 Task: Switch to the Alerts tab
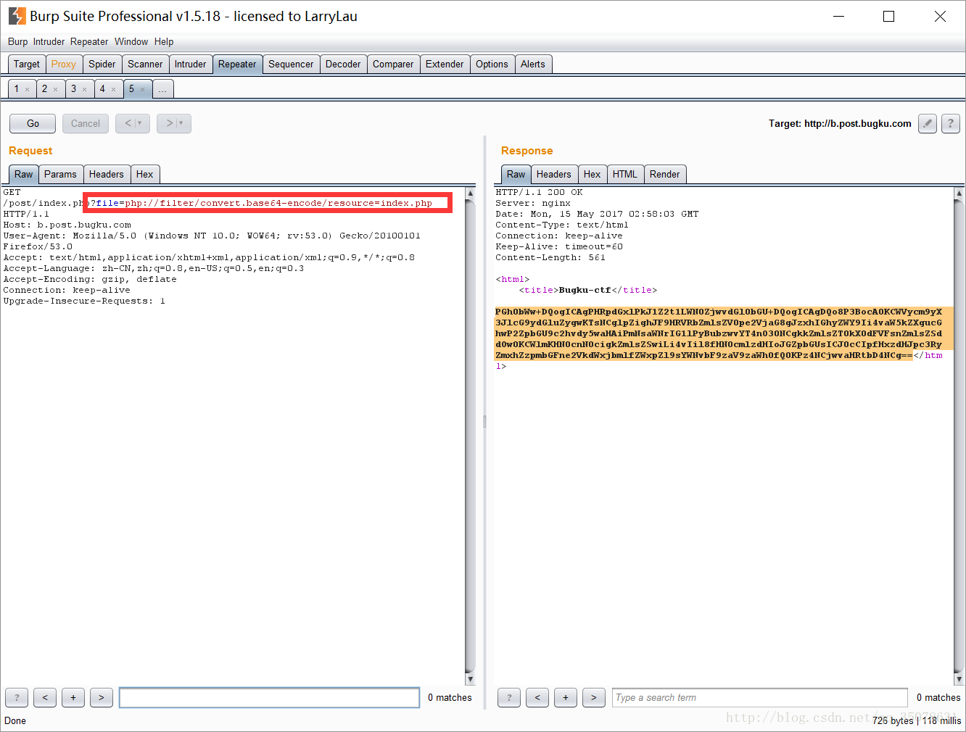click(533, 64)
